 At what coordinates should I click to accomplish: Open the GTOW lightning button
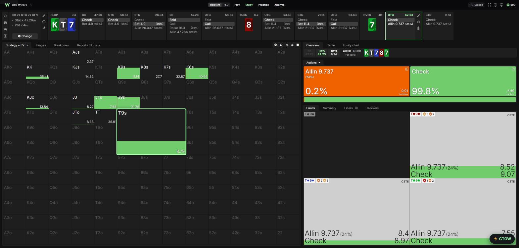502,239
